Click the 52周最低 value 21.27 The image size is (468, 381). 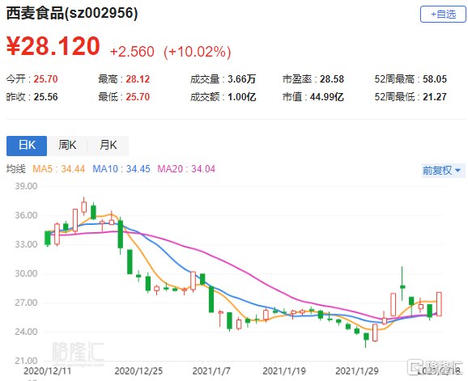[x=435, y=97]
